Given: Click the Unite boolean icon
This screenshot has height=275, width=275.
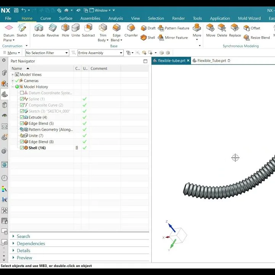Looking at the screenshot, I should 76,28.
